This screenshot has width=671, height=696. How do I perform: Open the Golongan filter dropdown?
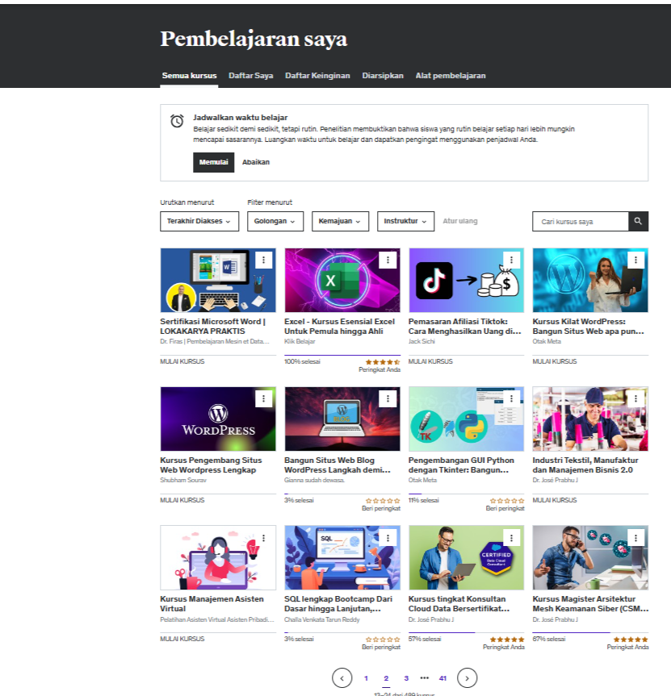tap(275, 221)
